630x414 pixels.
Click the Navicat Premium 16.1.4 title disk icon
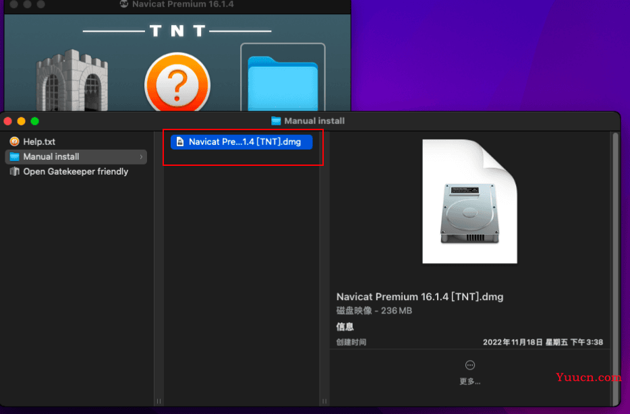pos(123,4)
